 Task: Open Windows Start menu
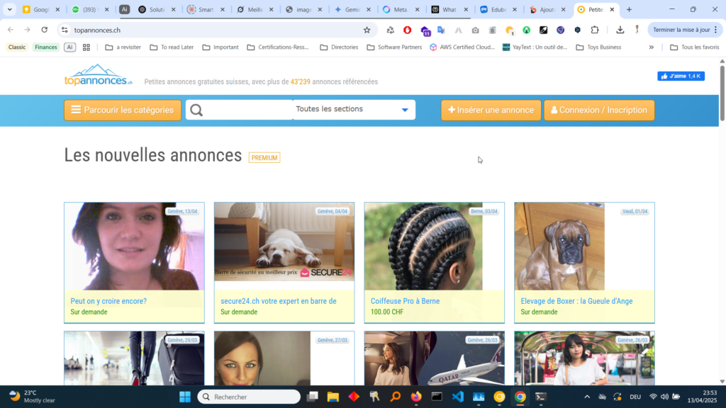point(185,397)
